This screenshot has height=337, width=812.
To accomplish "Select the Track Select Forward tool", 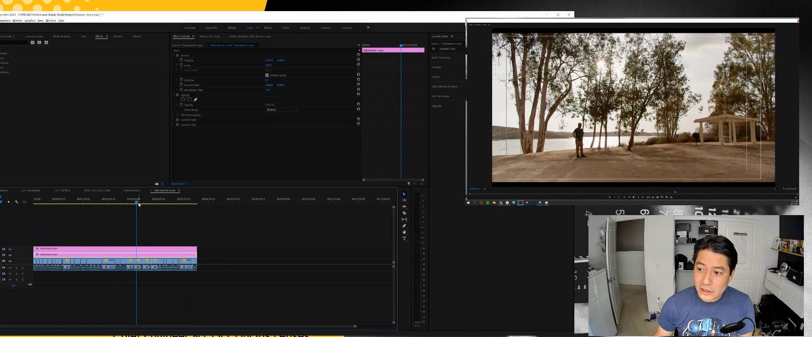I will click(x=404, y=200).
